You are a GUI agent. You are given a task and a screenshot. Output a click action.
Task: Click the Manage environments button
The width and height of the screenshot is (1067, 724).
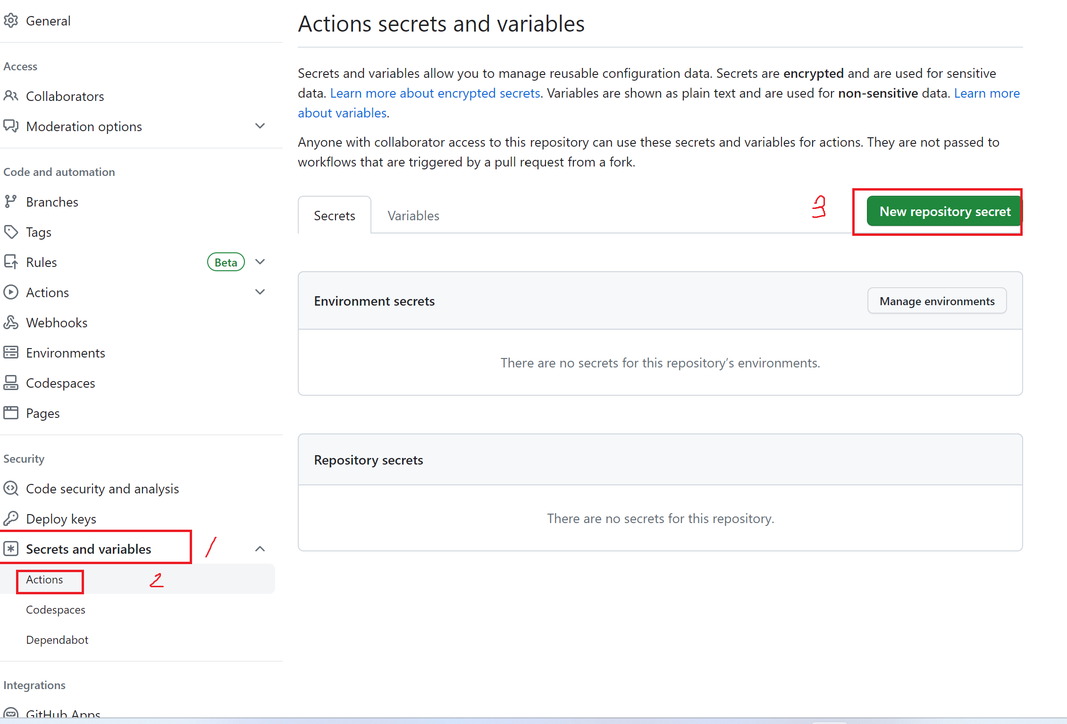click(x=937, y=301)
